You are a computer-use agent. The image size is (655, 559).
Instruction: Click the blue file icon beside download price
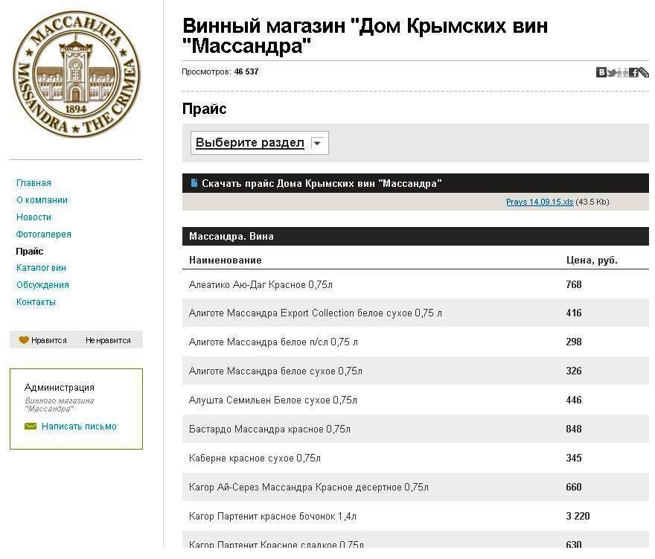[x=194, y=183]
